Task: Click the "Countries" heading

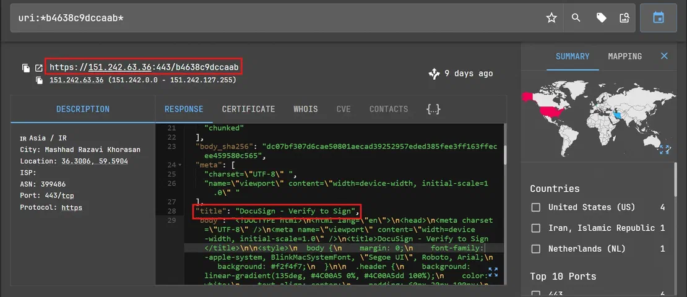Action: click(555, 189)
